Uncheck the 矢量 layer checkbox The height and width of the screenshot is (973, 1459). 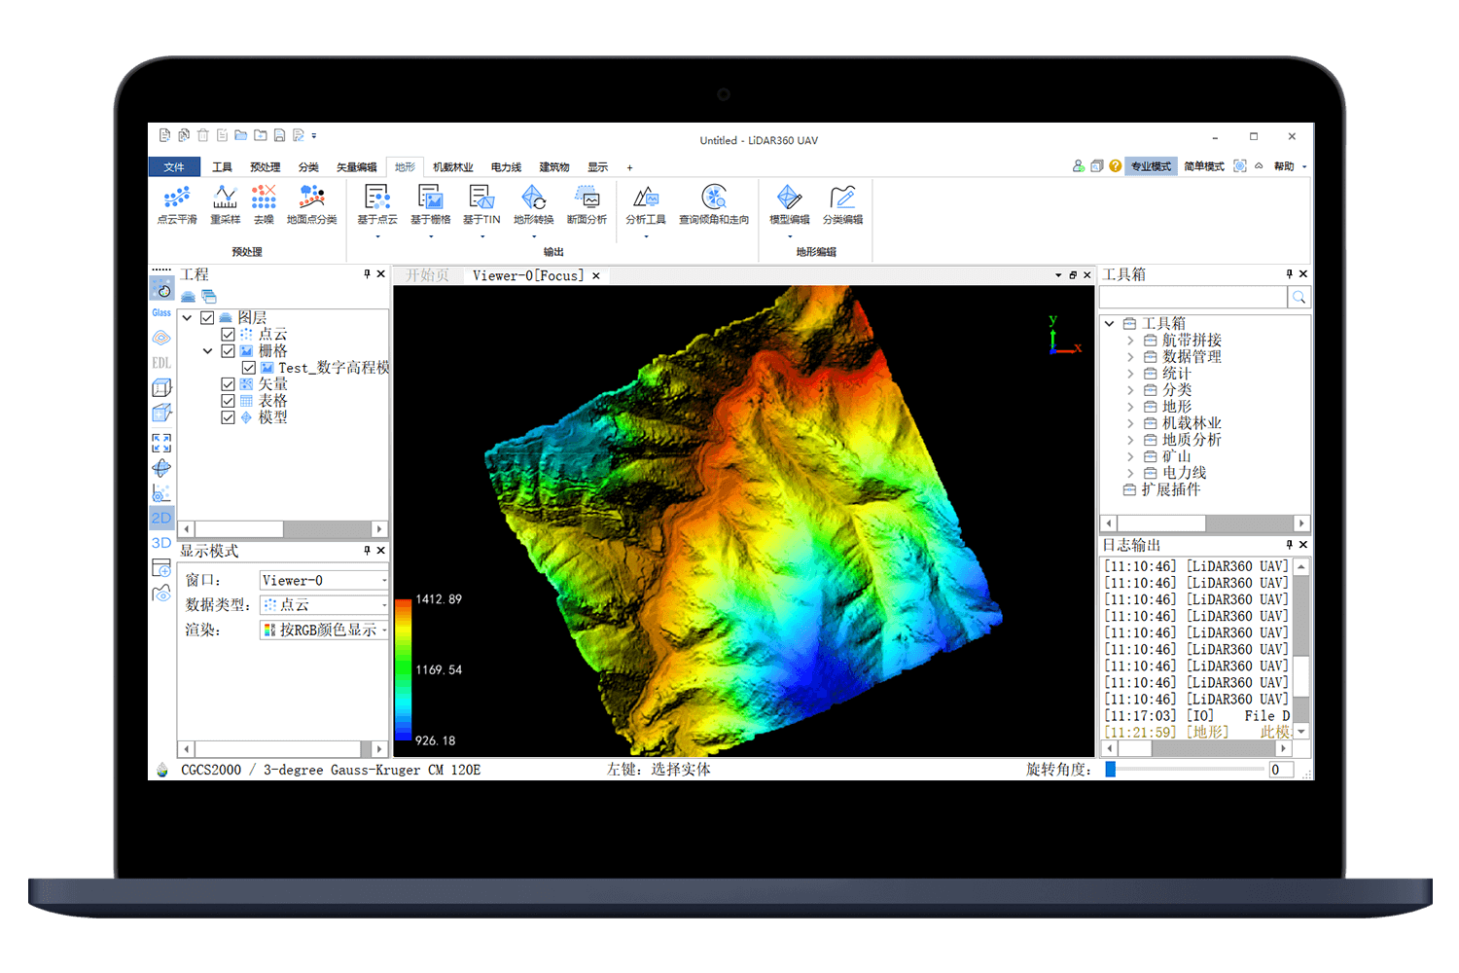pyautogui.click(x=228, y=383)
